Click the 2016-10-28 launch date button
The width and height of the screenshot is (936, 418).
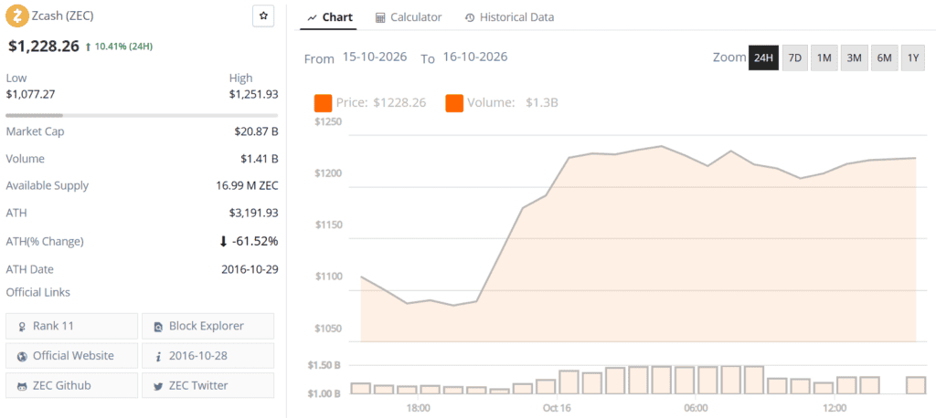[x=207, y=356]
